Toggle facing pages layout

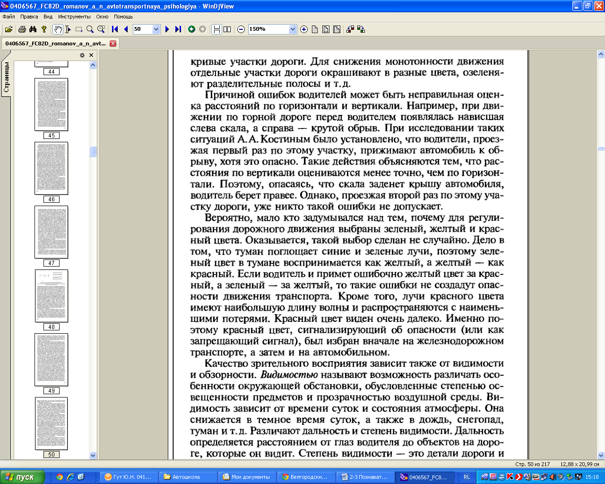pos(227,29)
